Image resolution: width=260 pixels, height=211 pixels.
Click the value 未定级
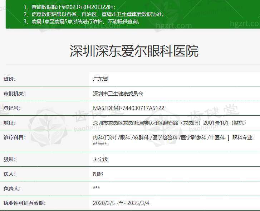[100, 159]
